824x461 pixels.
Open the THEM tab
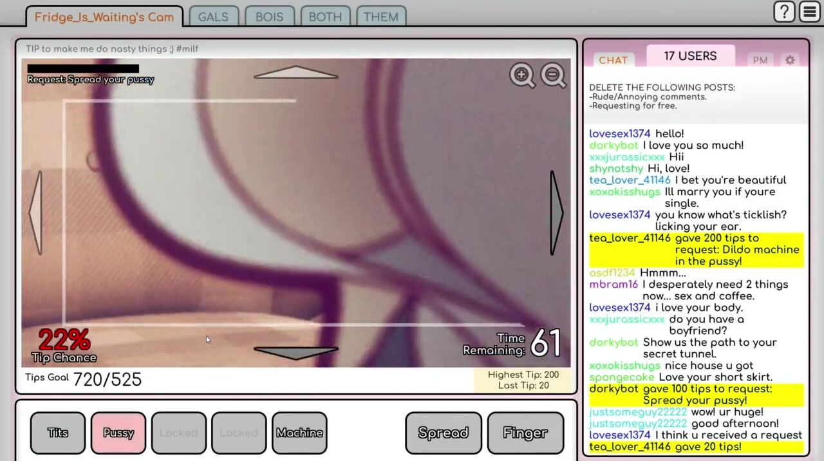[381, 17]
